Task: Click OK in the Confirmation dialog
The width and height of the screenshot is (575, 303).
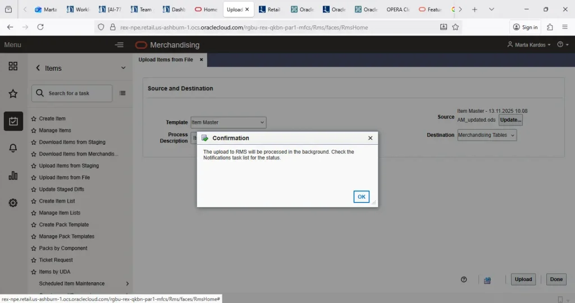Action: click(361, 196)
